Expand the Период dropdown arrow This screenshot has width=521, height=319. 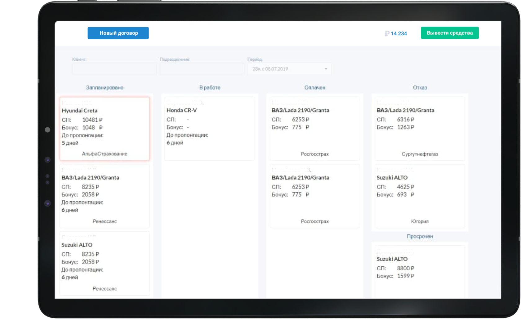326,69
